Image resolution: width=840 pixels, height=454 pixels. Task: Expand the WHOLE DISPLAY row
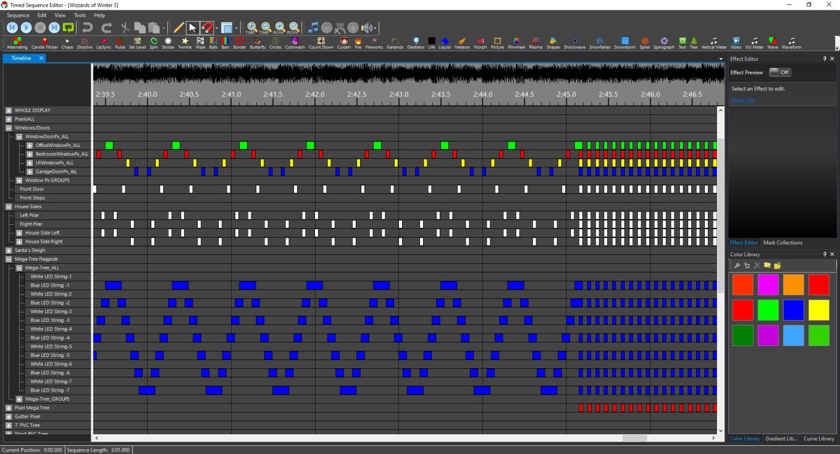9,111
